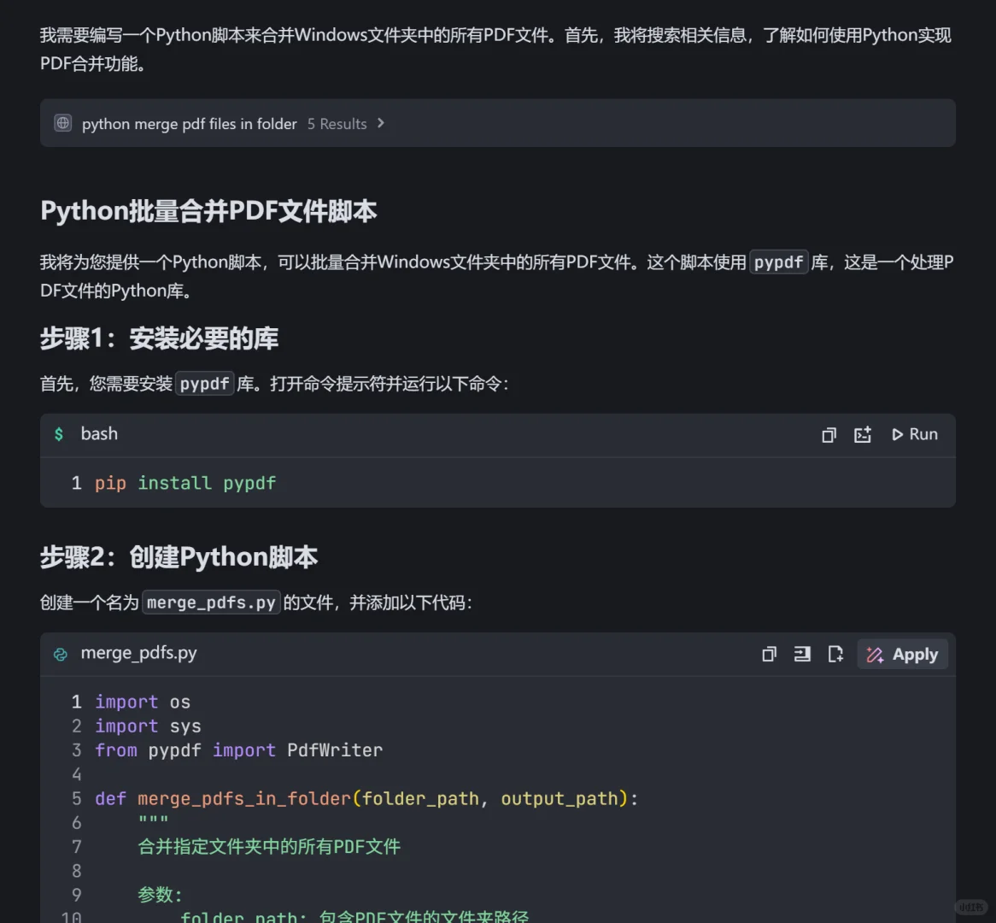Select the inline pypdf code badge
Image resolution: width=996 pixels, height=923 pixels.
(x=778, y=262)
